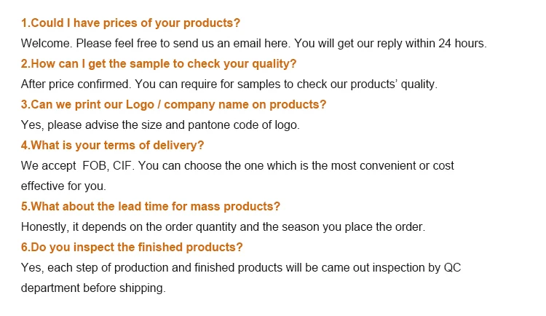The image size is (546, 316).
Task: Click the word 'QC' in the last answer
Action: 452,267
